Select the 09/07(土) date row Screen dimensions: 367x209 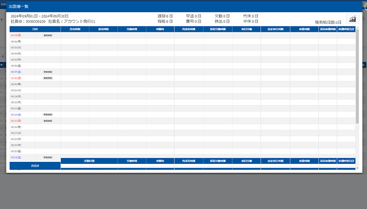pos(16,72)
